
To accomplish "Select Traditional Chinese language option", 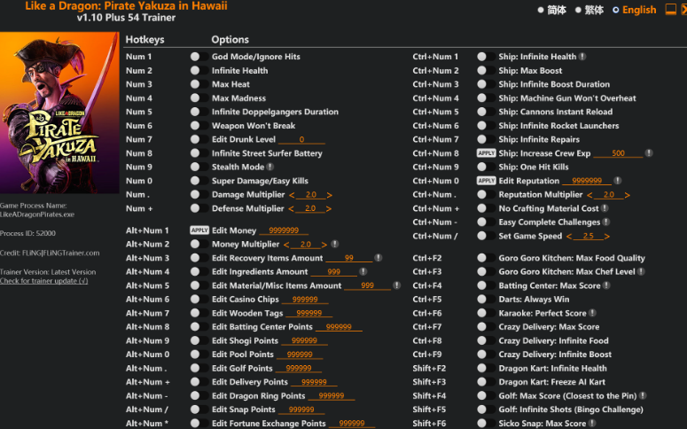I will tap(589, 10).
